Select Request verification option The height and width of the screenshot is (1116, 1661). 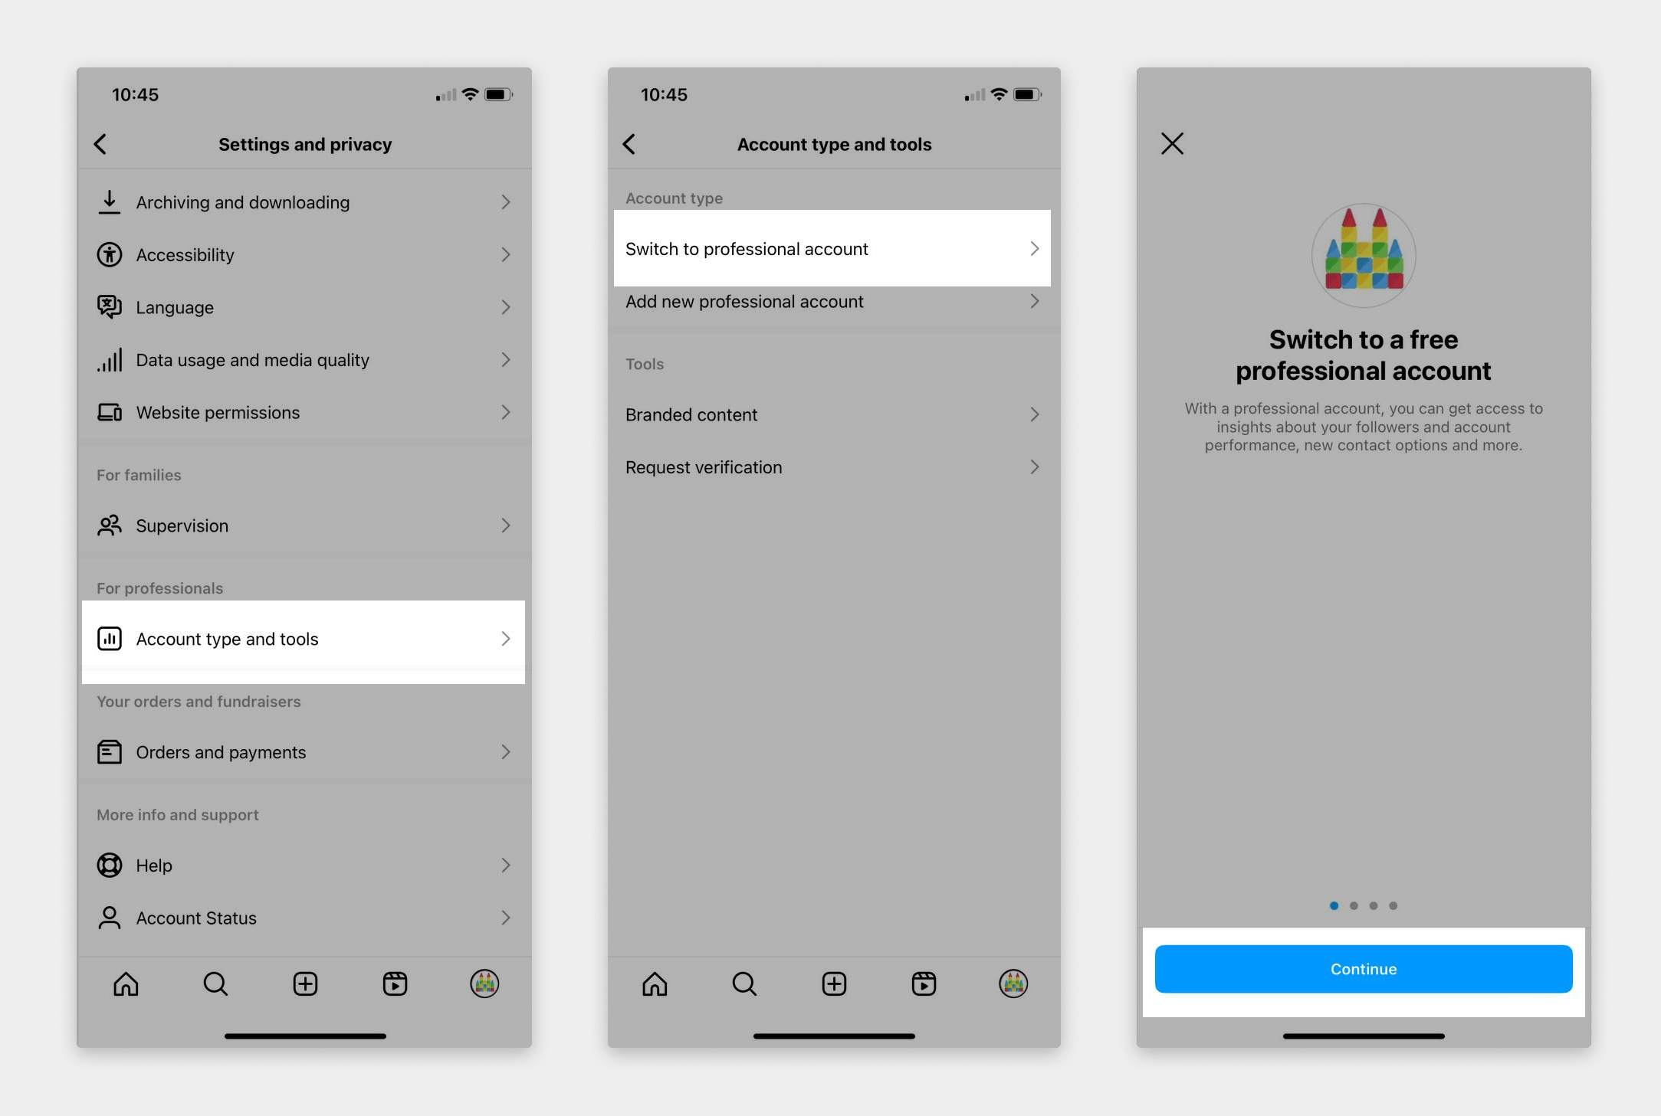click(831, 466)
